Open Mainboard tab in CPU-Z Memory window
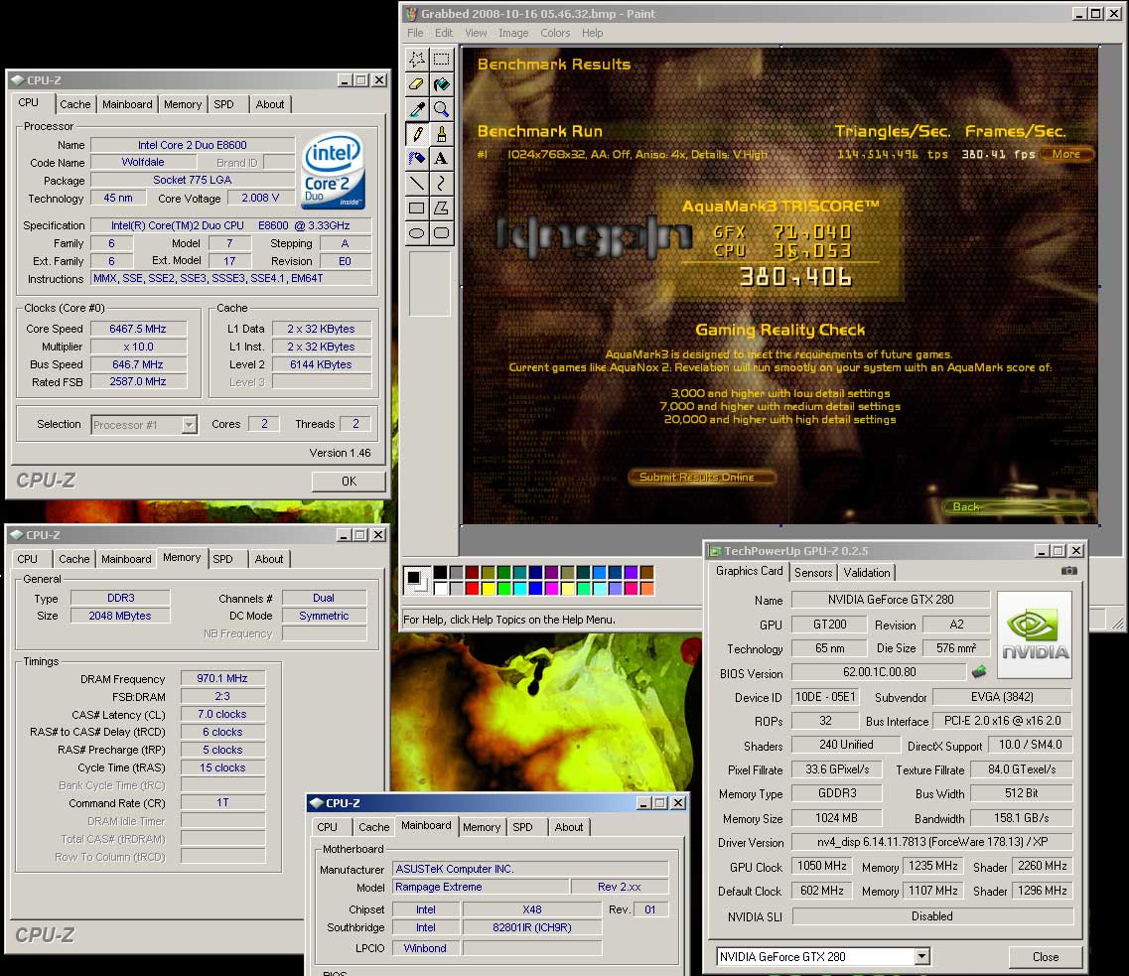Viewport: 1129px width, 976px height. tap(126, 559)
